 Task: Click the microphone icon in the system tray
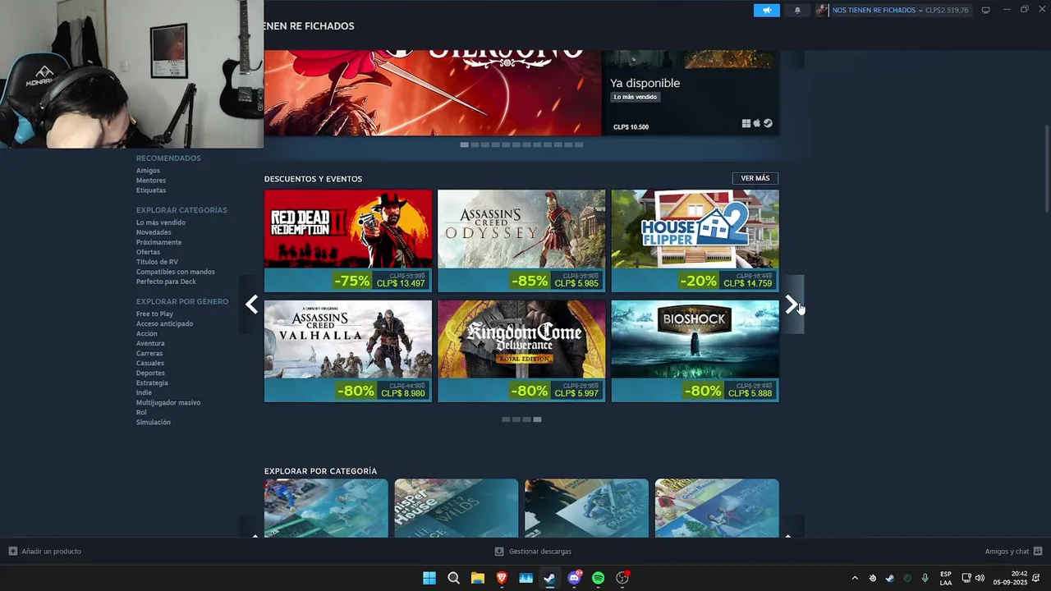point(925,578)
